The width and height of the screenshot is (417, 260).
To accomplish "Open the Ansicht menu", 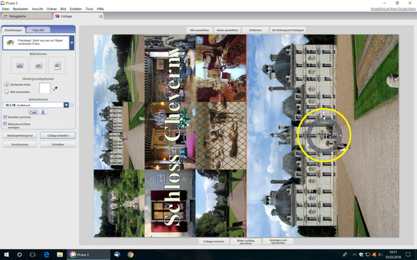I will (37, 9).
